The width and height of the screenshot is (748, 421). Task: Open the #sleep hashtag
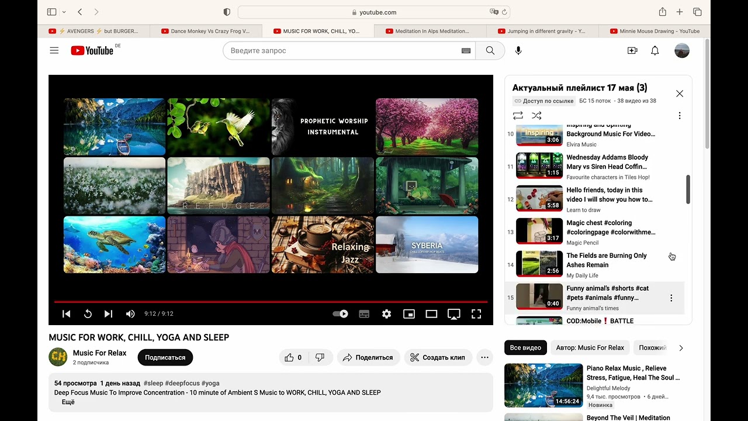(x=153, y=384)
